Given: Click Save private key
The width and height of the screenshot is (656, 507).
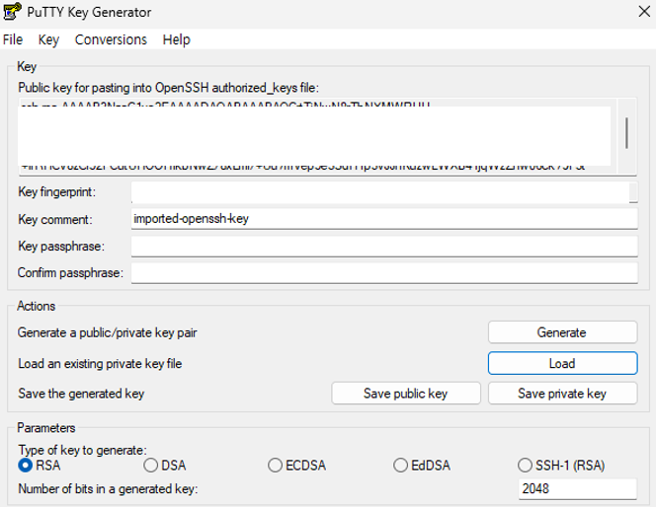Looking at the screenshot, I should (x=563, y=394).
